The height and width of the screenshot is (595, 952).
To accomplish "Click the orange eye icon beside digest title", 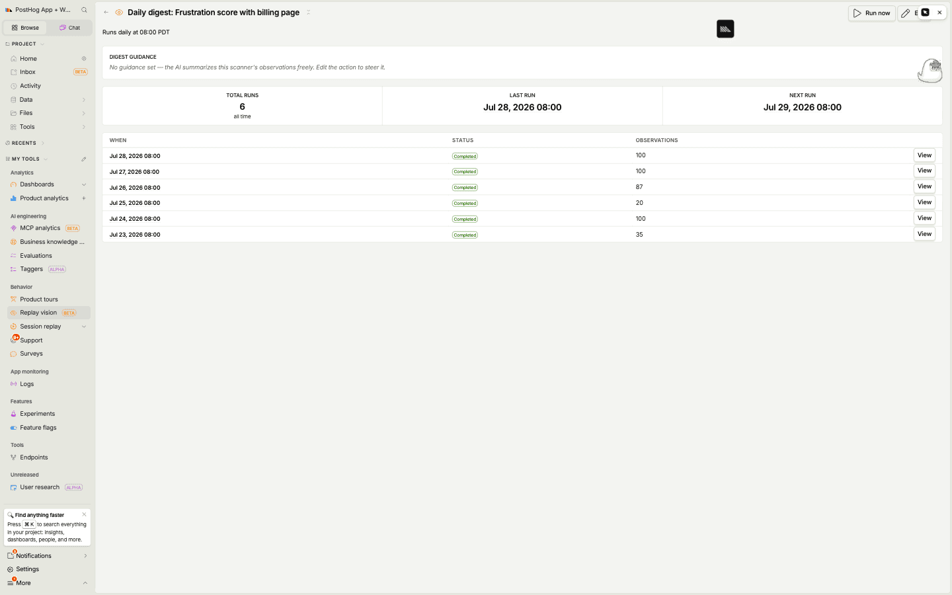I will click(119, 13).
